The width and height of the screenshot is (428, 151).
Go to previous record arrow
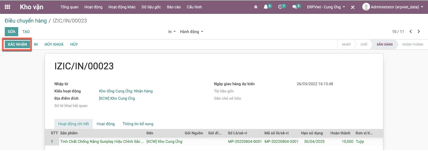click(x=411, y=31)
